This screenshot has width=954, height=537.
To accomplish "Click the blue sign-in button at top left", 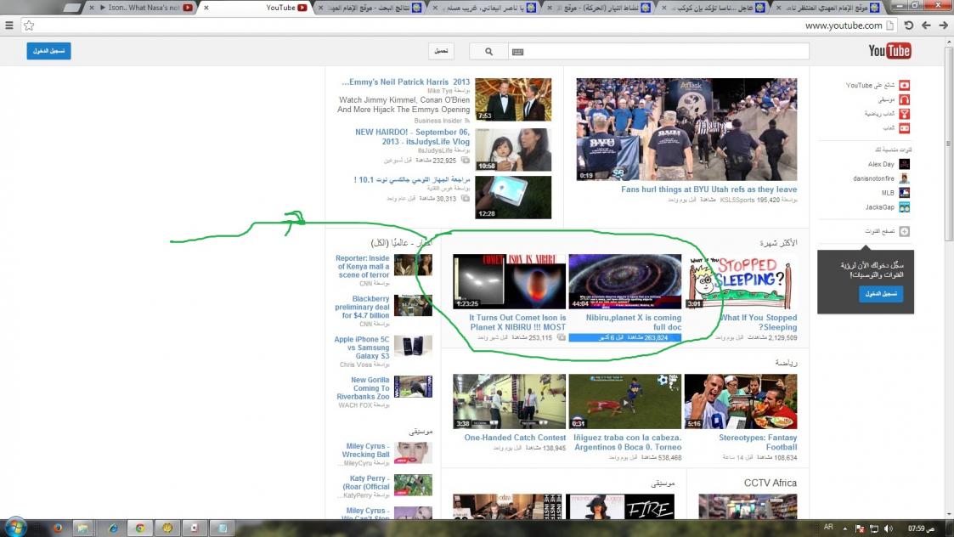I will [48, 51].
